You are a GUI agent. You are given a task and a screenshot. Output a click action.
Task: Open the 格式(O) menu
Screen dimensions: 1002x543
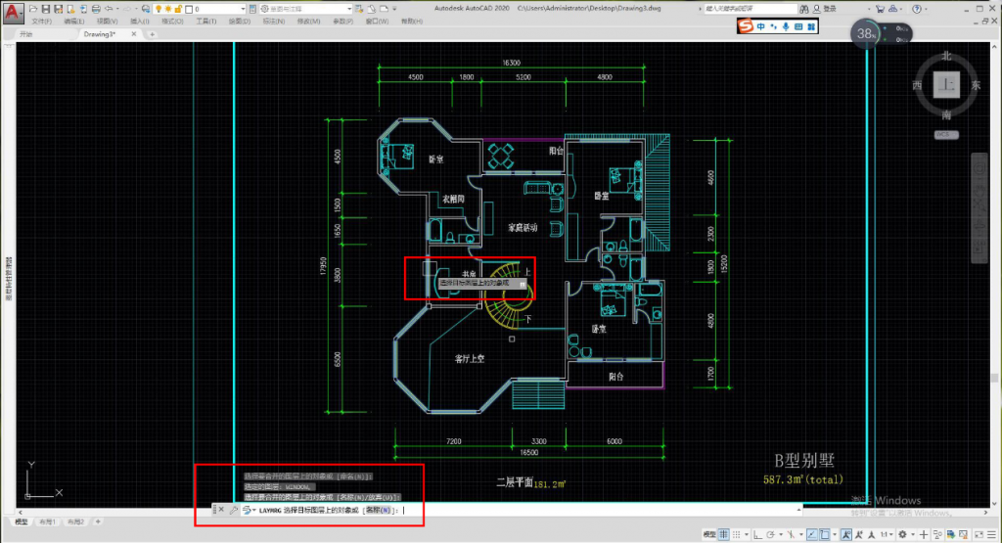click(172, 22)
